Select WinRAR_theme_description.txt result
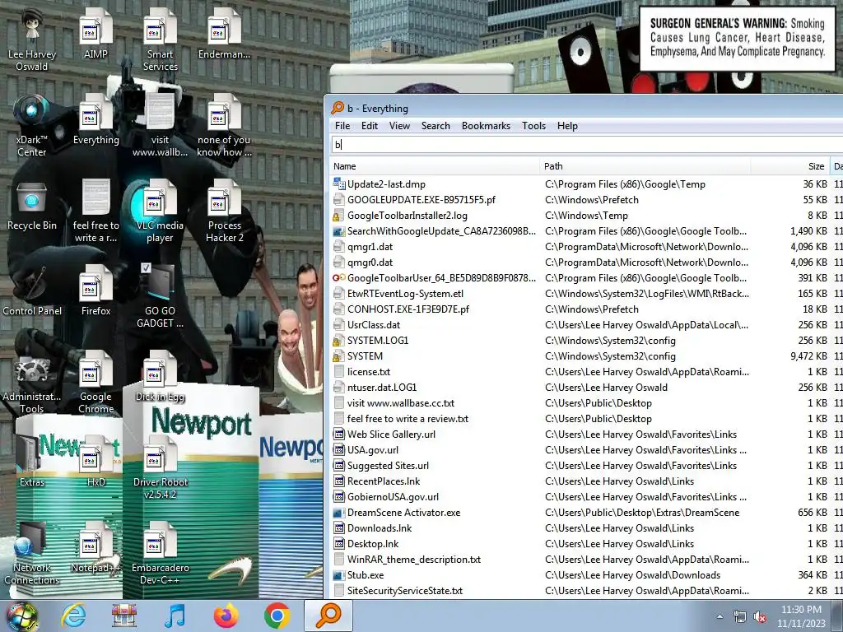The height and width of the screenshot is (632, 843). [586, 560]
